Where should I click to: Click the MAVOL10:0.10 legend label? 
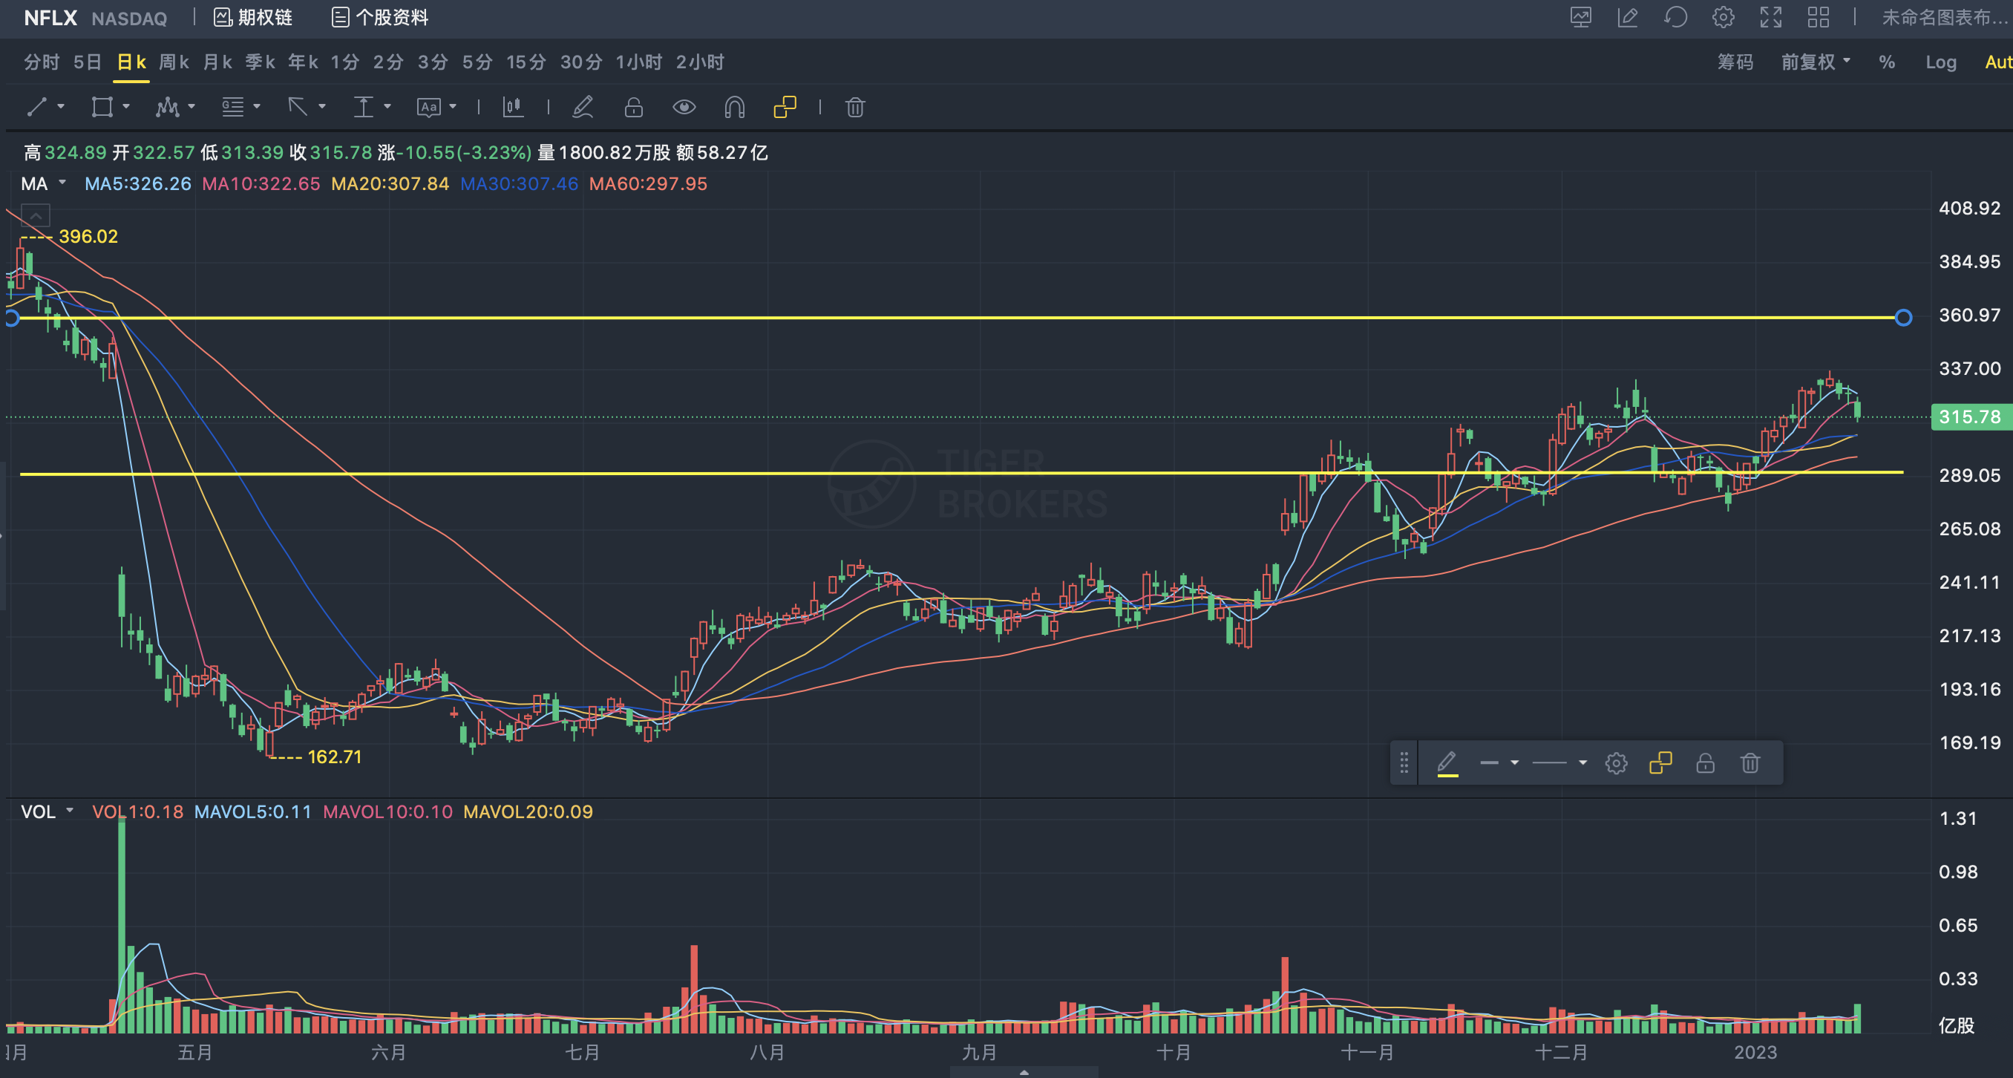(387, 811)
